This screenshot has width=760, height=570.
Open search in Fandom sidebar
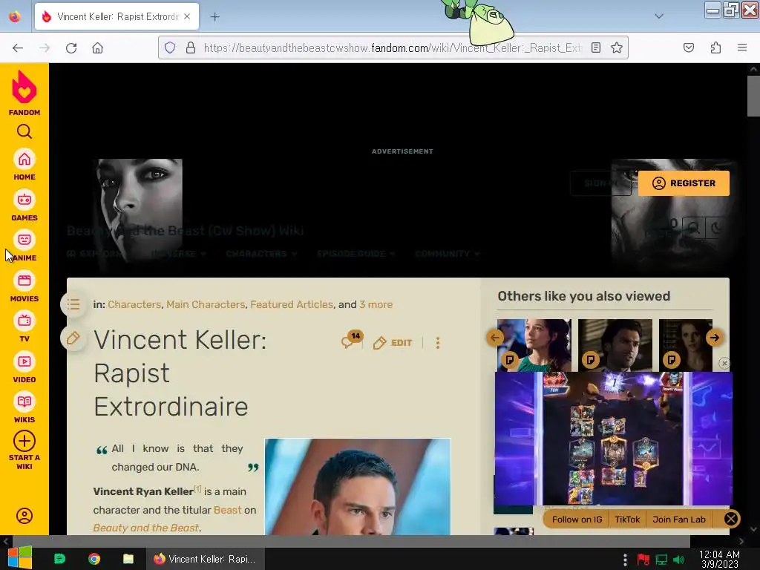24,131
